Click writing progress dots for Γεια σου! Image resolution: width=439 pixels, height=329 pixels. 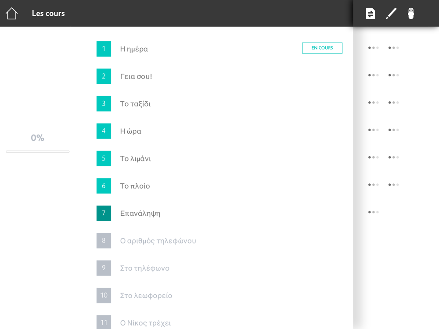tap(373, 75)
